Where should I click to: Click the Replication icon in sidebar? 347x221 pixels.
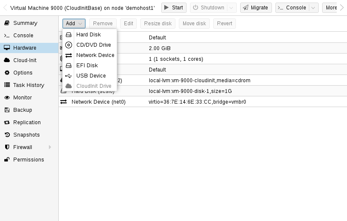[7, 122]
